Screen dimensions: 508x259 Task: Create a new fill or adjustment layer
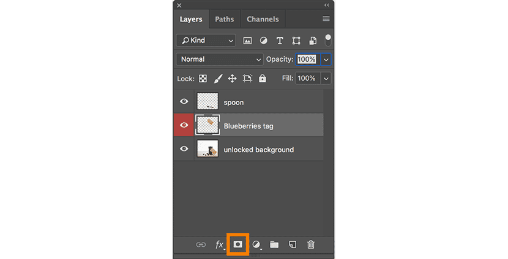tap(256, 244)
